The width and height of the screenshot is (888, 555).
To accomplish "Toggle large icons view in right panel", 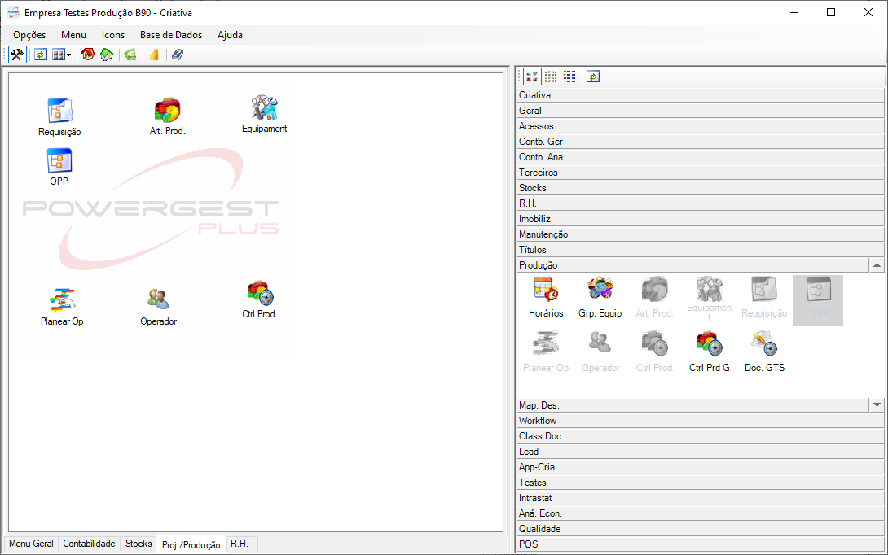I will 532,76.
